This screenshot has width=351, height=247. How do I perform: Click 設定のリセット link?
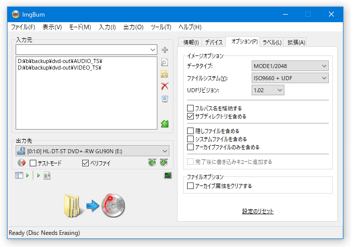click(258, 211)
